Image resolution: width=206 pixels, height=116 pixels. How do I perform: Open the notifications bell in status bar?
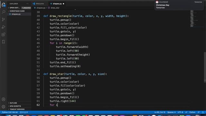(x=203, y=112)
